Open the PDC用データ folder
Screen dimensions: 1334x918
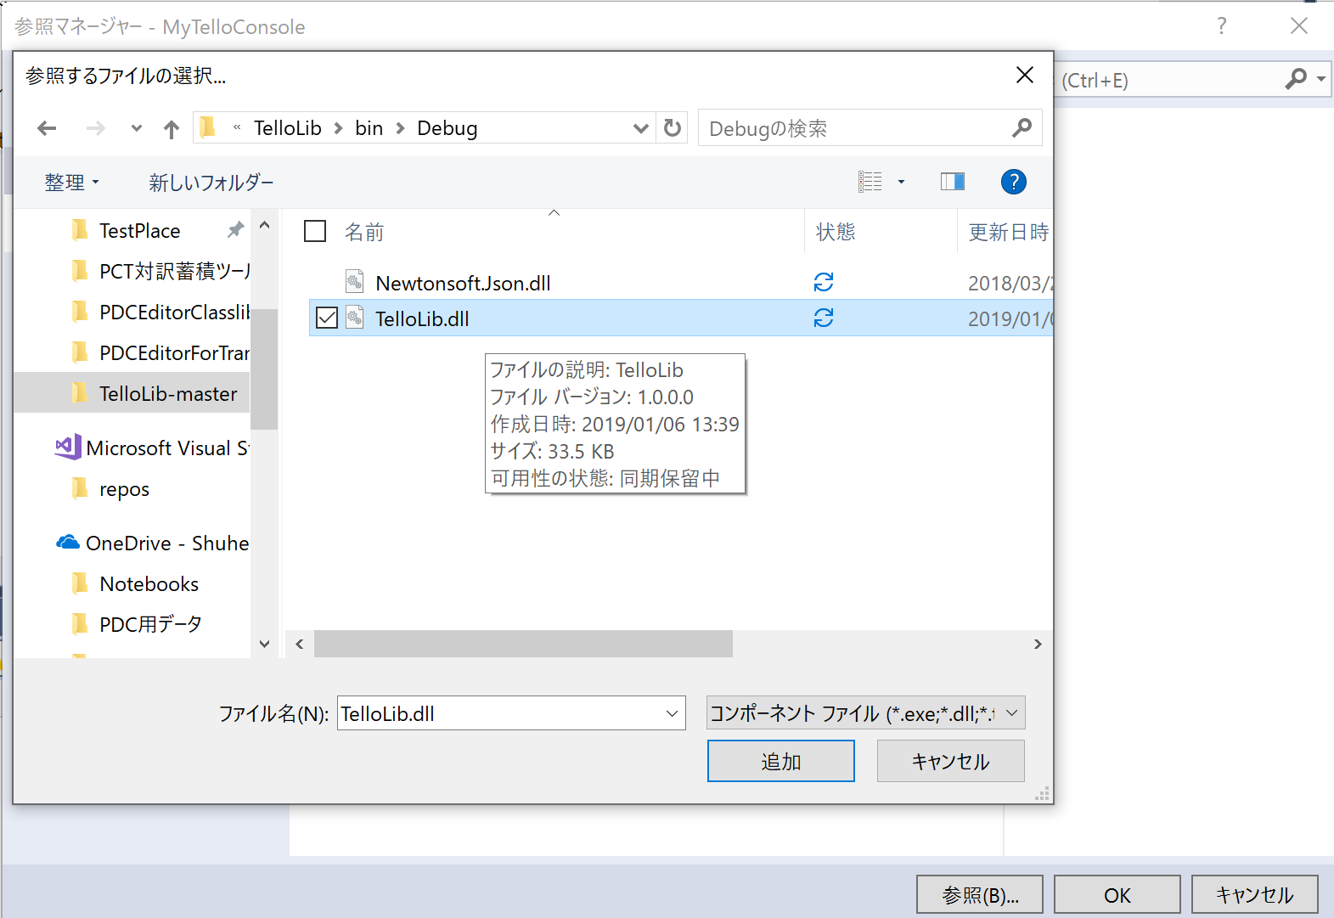click(x=150, y=625)
